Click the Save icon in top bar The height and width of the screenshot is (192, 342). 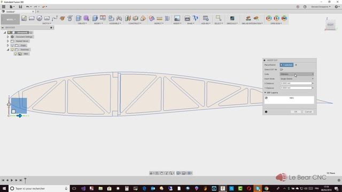(x=20, y=7)
